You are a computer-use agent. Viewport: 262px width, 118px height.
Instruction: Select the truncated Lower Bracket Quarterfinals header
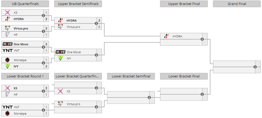click(x=78, y=76)
